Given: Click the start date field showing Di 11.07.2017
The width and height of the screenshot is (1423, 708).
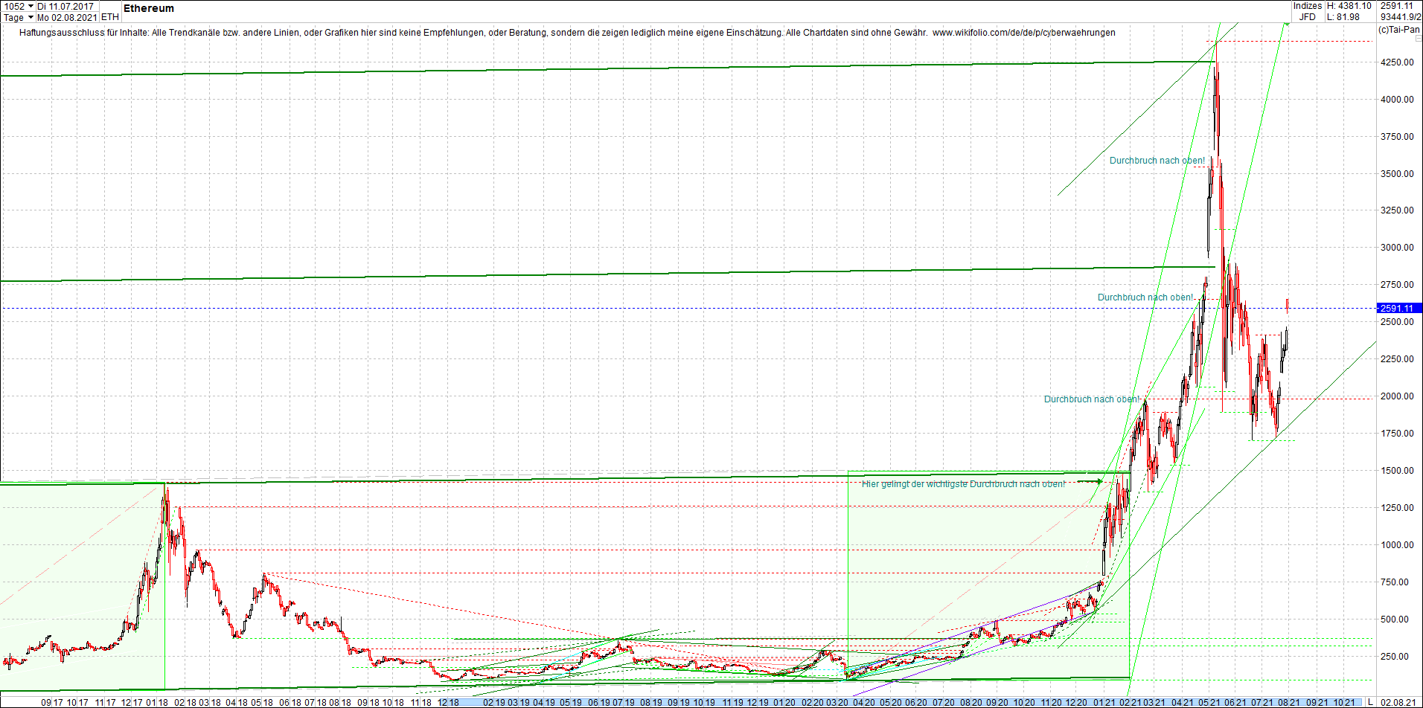Looking at the screenshot, I should (x=67, y=5).
